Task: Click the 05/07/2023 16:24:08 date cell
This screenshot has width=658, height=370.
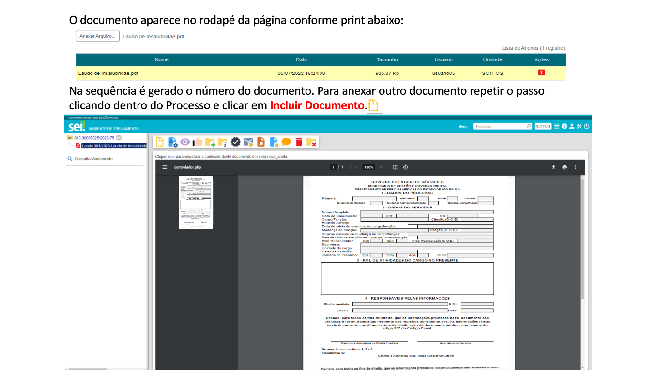Action: [x=301, y=74]
